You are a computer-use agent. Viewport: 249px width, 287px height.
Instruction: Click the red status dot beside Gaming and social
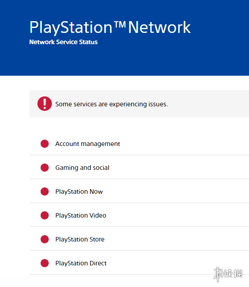45,168
